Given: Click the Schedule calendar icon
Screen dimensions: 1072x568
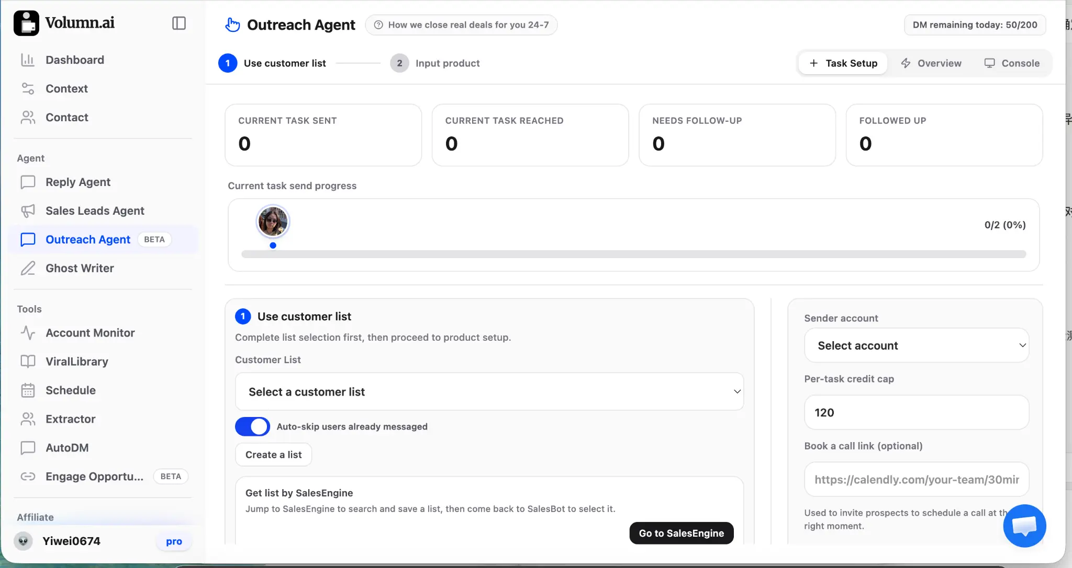Looking at the screenshot, I should 28,390.
